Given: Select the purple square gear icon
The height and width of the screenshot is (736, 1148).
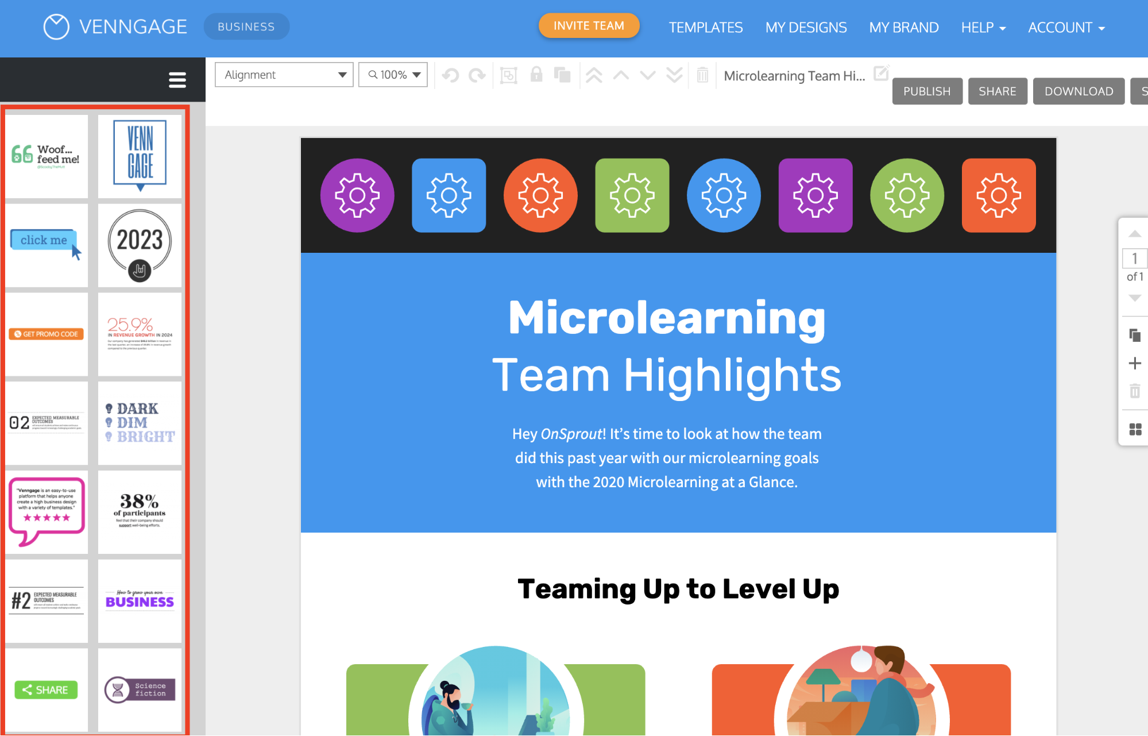Looking at the screenshot, I should click(x=815, y=195).
